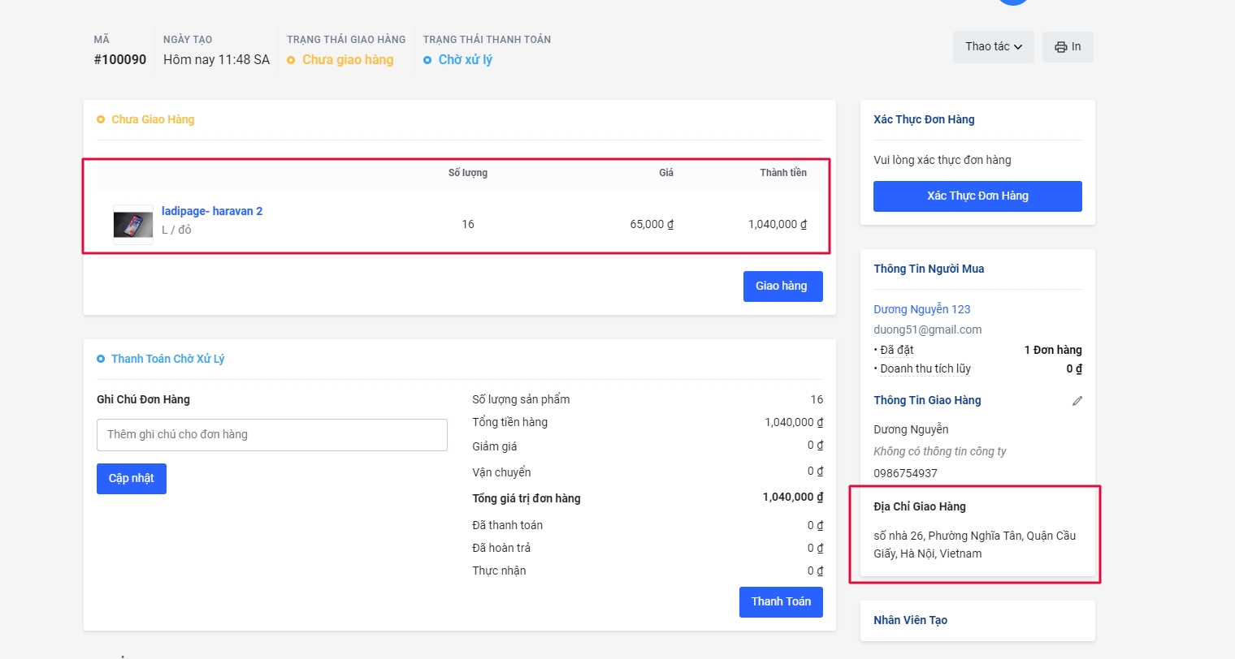Click the blue Xác Thực Đơn Hàng button
Screen dimensions: 1235x659
[x=977, y=196]
